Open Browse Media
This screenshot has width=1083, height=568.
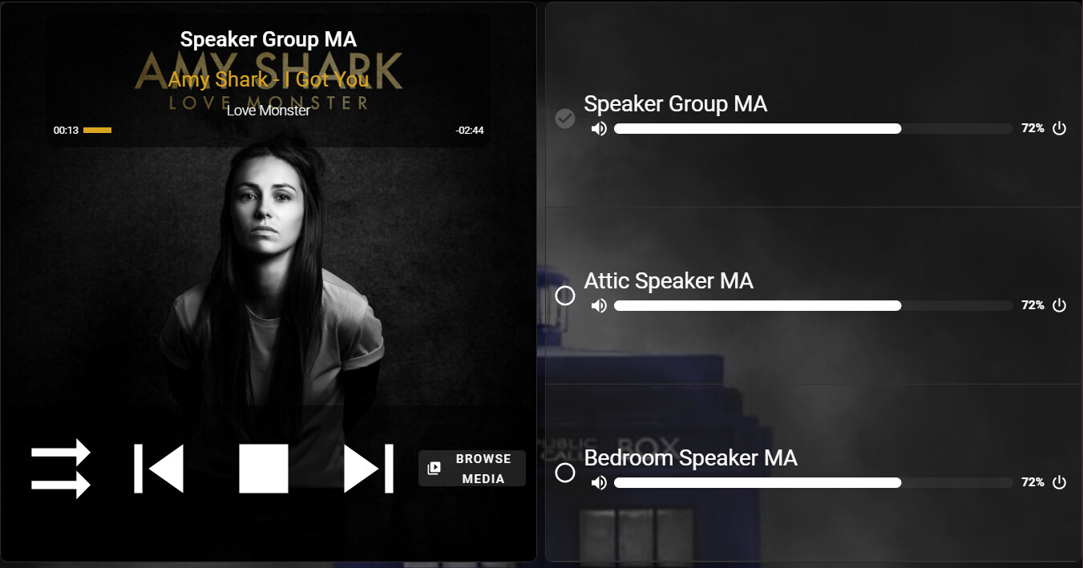472,469
